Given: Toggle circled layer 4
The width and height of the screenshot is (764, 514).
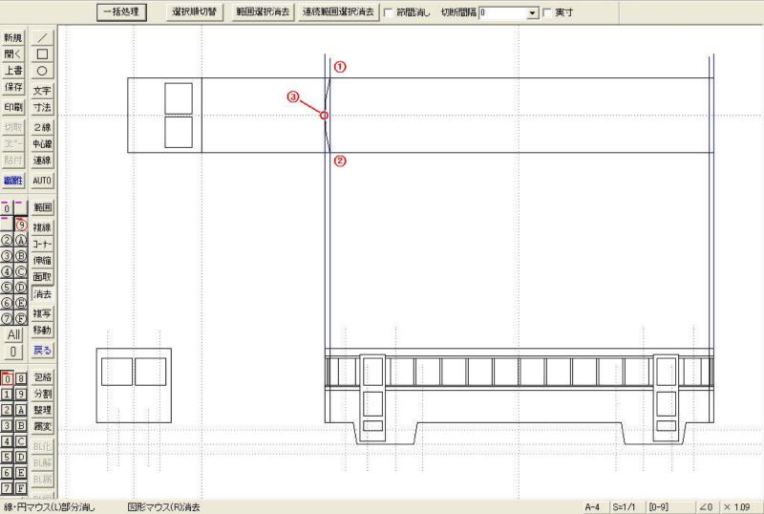Looking at the screenshot, I should (x=7, y=271).
